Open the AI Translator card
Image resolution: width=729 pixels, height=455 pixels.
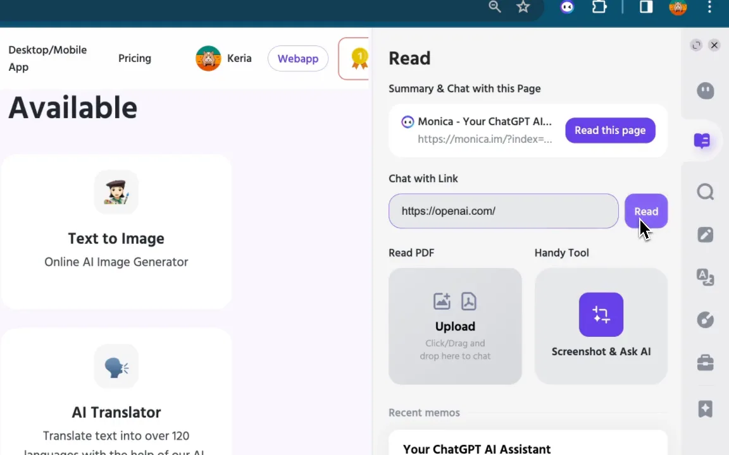pos(116,392)
